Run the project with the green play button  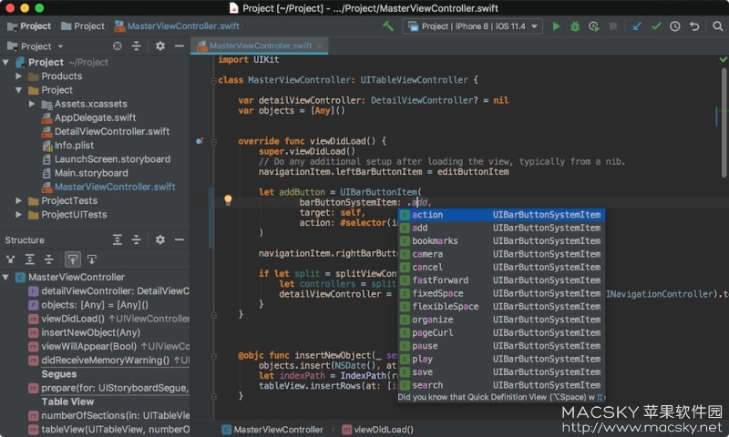pos(556,26)
